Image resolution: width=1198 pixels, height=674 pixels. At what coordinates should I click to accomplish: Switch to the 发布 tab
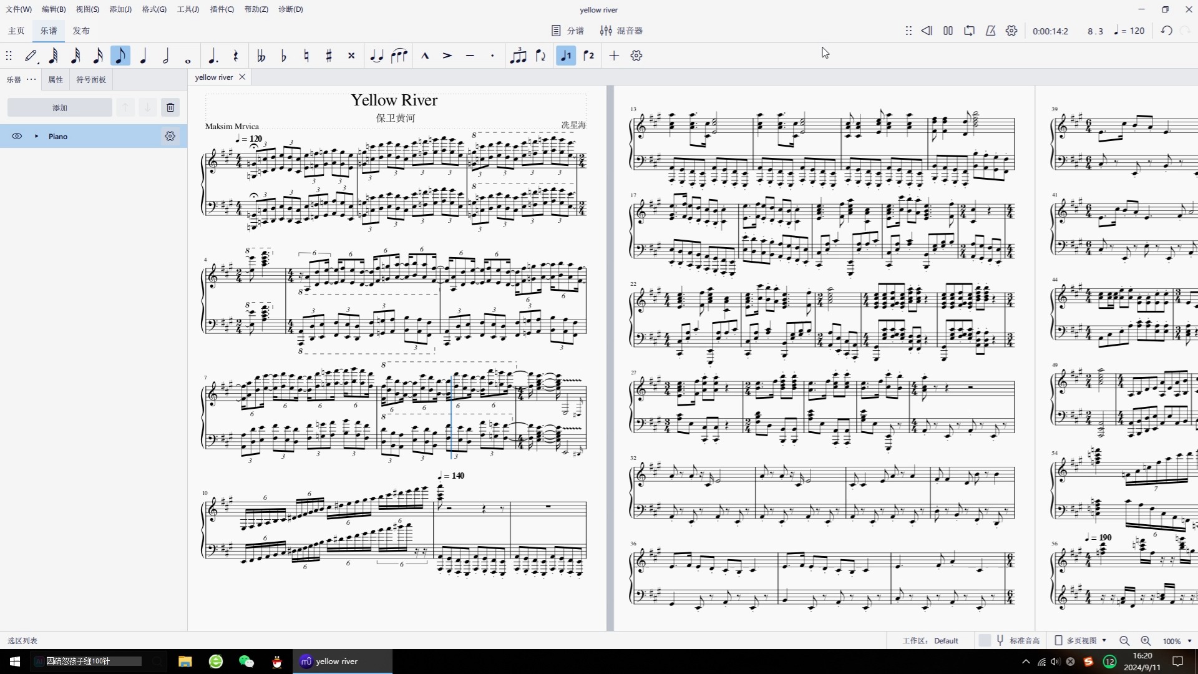(x=81, y=31)
